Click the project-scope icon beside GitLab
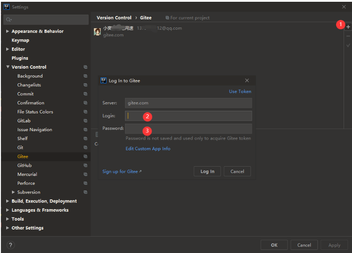The image size is (352, 253). tap(85, 121)
